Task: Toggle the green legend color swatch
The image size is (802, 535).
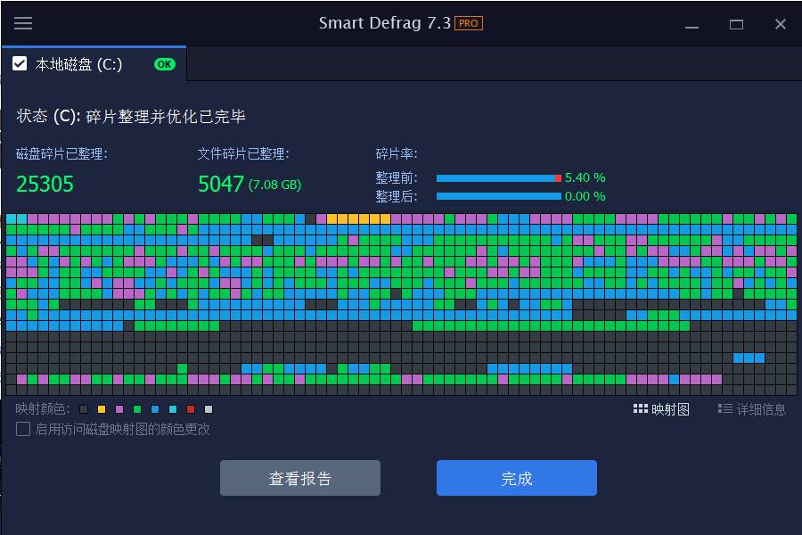Action: pyautogui.click(x=137, y=409)
